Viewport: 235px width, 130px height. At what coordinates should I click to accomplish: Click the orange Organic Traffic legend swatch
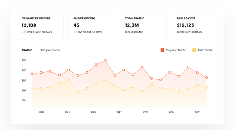click(x=162, y=50)
